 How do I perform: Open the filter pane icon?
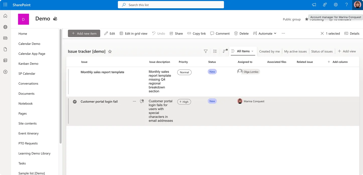click(x=205, y=51)
